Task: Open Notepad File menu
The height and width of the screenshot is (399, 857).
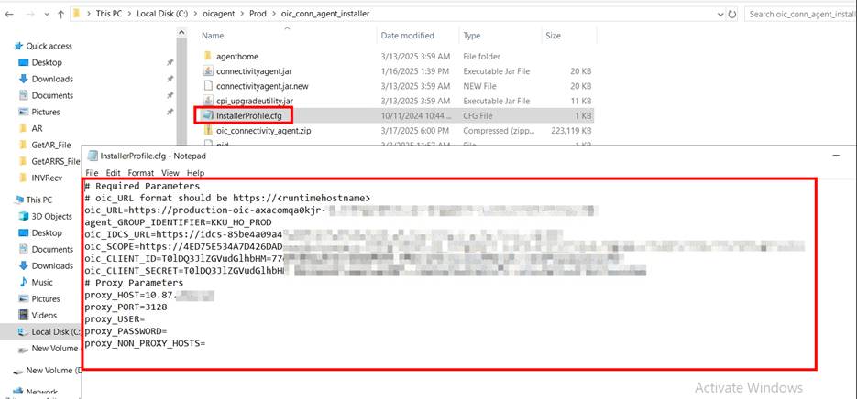Action: [92, 172]
